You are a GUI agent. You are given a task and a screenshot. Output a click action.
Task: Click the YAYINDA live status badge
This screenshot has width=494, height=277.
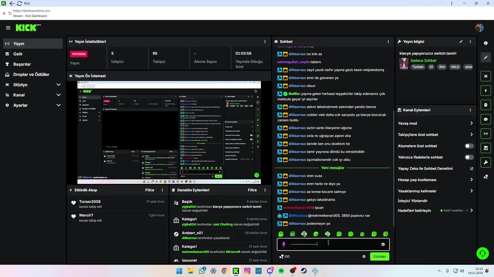79,54
